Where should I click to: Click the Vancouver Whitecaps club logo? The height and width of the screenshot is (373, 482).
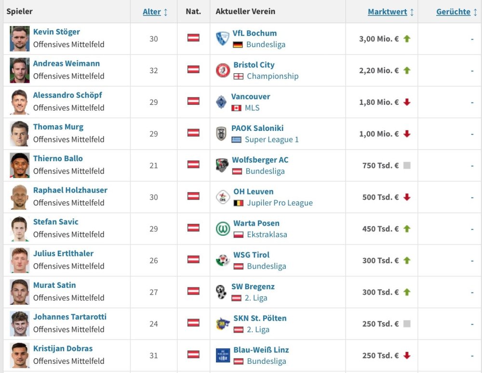pos(221,102)
